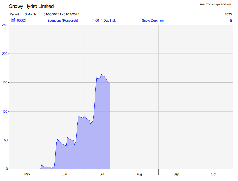This screenshot has width=238, height=181.
Task: Click the 'Jul' month label
Action: pyautogui.click(x=101, y=174)
